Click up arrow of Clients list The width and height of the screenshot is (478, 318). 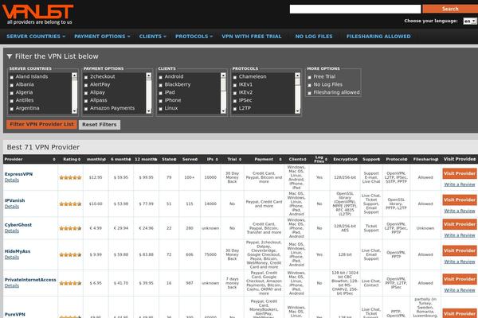click(x=223, y=76)
